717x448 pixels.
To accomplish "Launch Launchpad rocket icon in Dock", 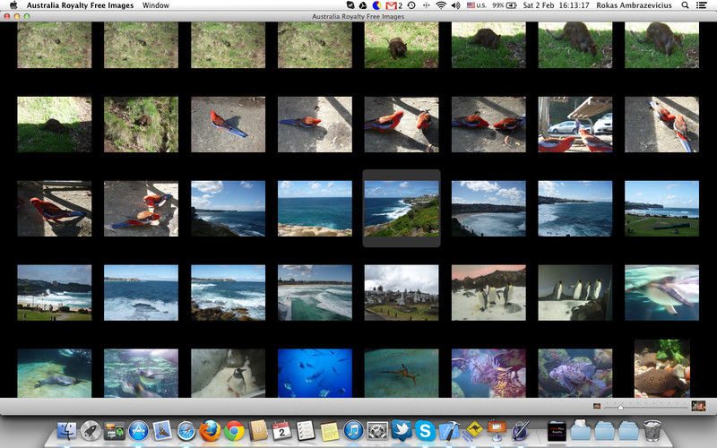I will (91, 431).
